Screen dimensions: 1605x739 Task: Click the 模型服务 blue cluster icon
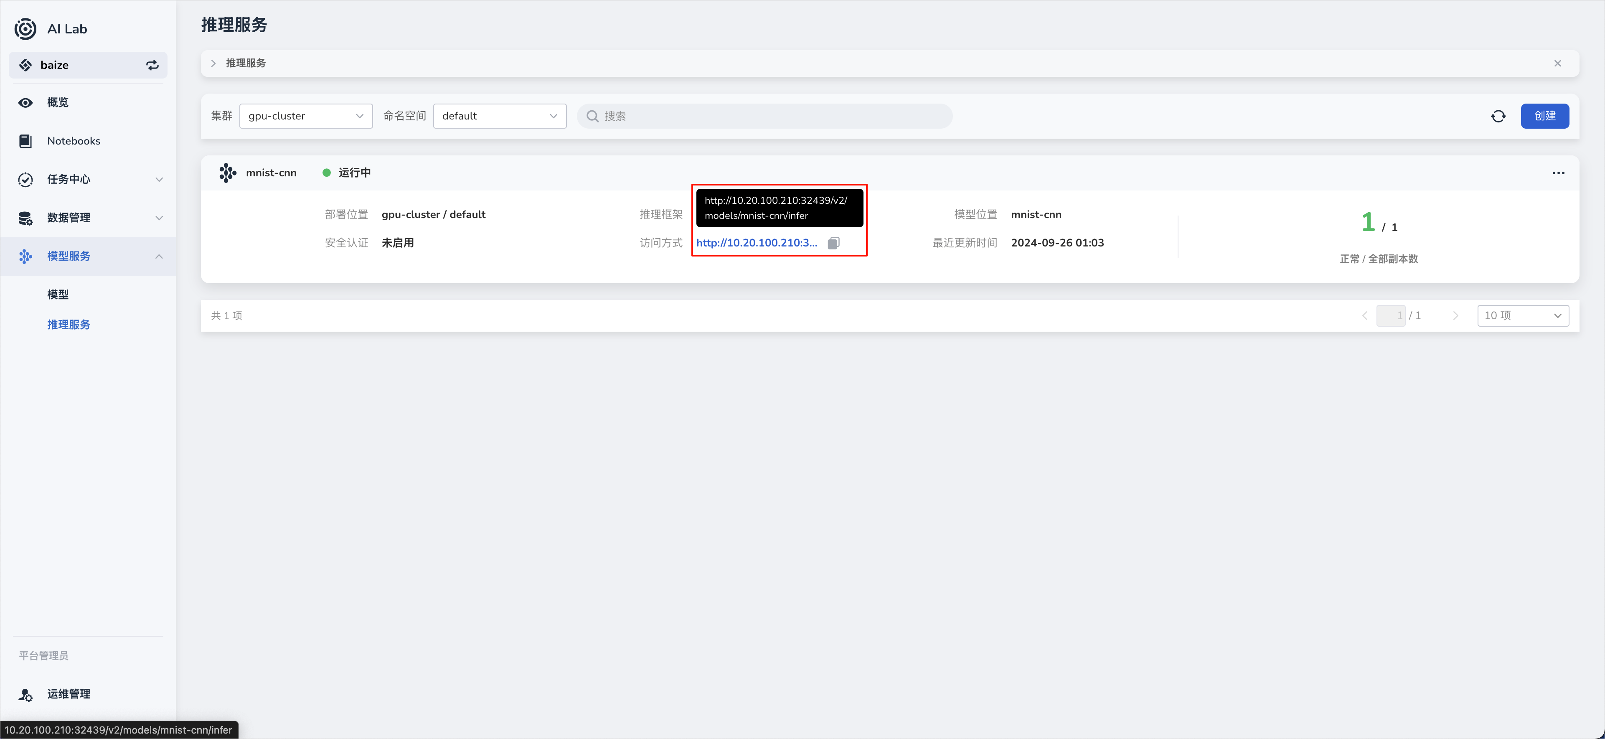tap(25, 257)
